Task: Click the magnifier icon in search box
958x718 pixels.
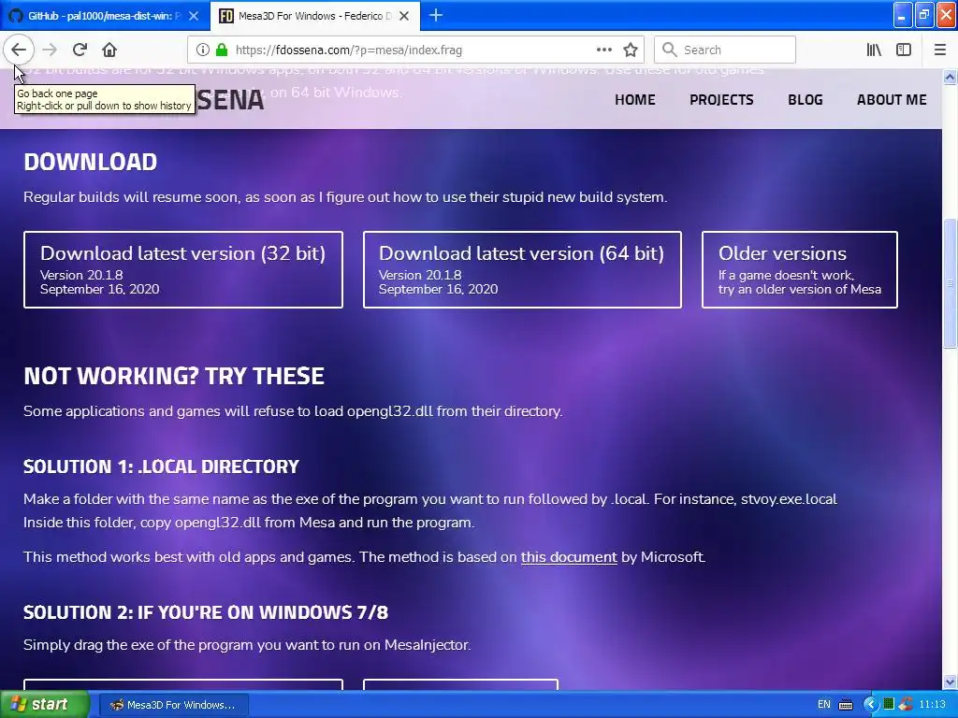Action: [x=670, y=50]
